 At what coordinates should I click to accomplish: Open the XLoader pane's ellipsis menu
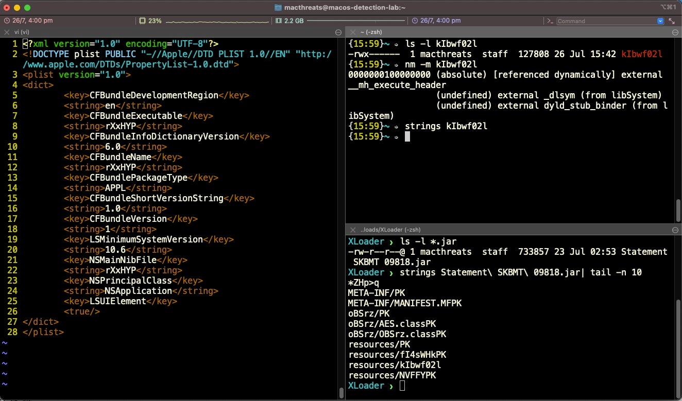[675, 230]
